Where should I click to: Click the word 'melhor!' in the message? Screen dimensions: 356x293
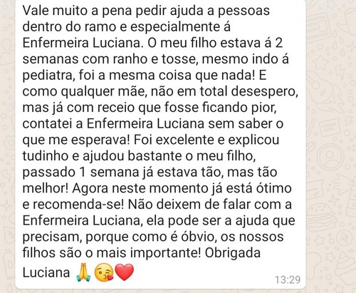46,188
